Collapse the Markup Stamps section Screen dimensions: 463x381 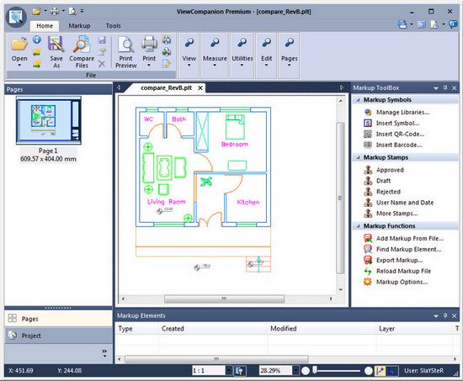click(x=358, y=157)
